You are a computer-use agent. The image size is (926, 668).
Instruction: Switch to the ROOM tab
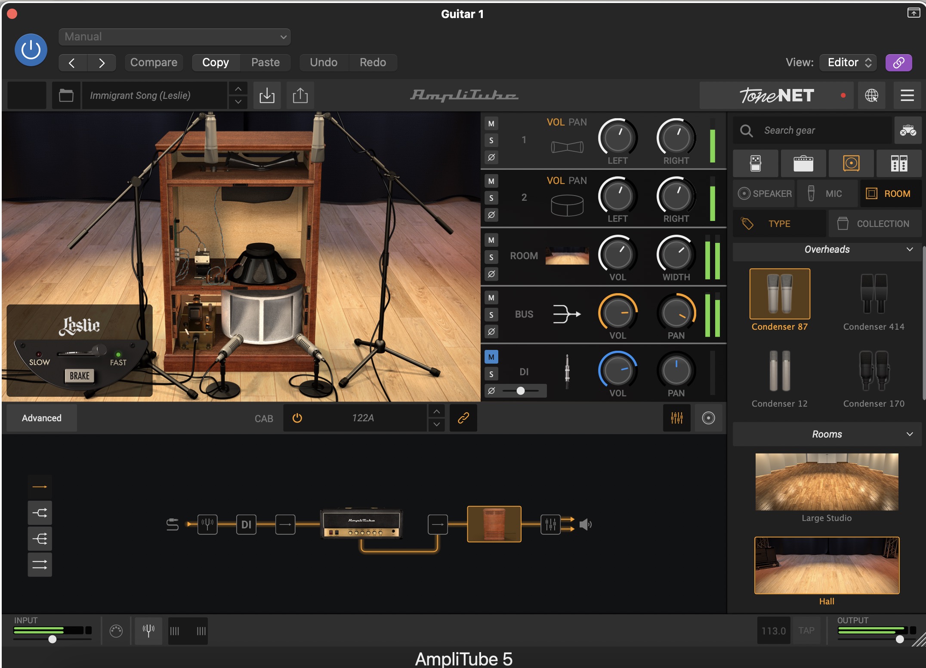tap(891, 194)
